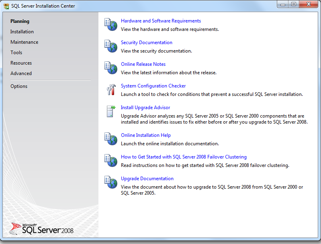321x244 pixels.
Task: Click the System Configuration Checker tools icon
Action: [111, 89]
